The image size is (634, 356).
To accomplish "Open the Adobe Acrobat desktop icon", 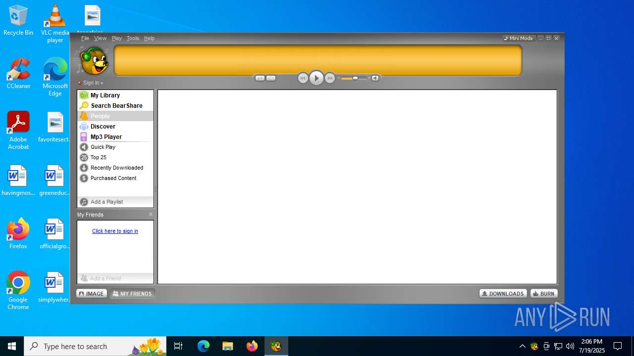I will (x=18, y=131).
